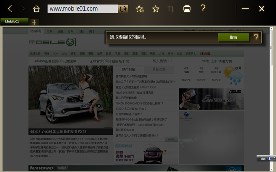Click the Mobile01 site logo
The image size is (276, 172).
52,42
